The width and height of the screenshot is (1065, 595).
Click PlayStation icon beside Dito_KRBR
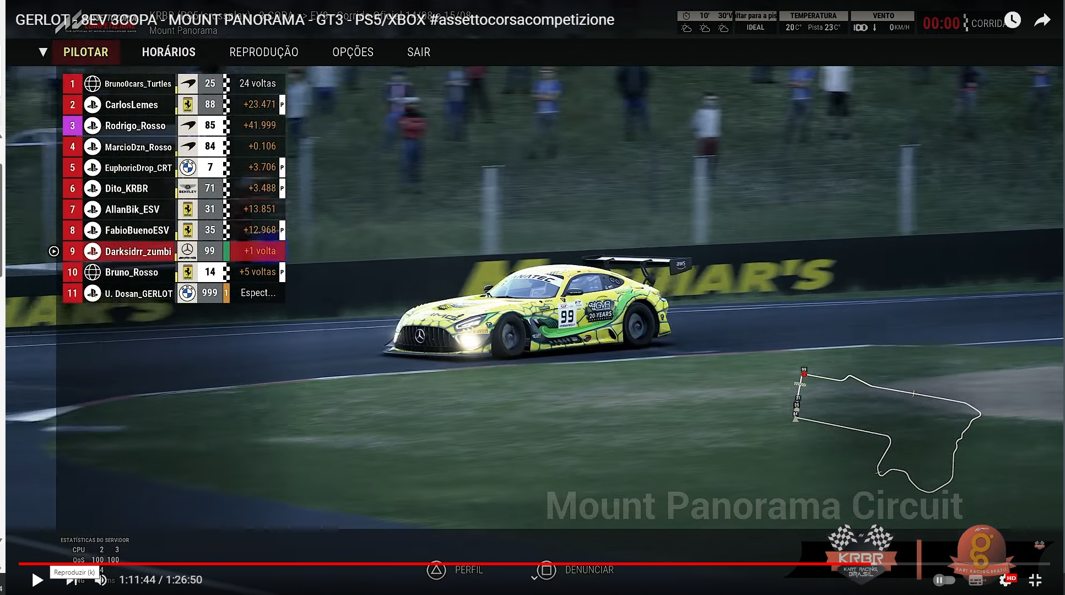[x=92, y=188]
